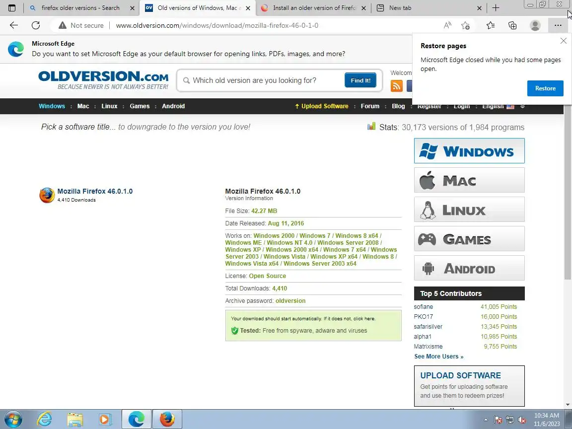Image resolution: width=572 pixels, height=429 pixels.
Task: Close the New tab tab
Action: [x=479, y=8]
